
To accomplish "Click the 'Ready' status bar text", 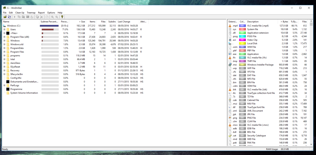I will [x=5, y=149].
